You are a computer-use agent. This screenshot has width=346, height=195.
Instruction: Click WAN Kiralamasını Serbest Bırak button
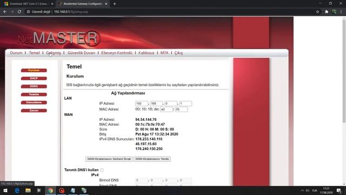coord(109,159)
